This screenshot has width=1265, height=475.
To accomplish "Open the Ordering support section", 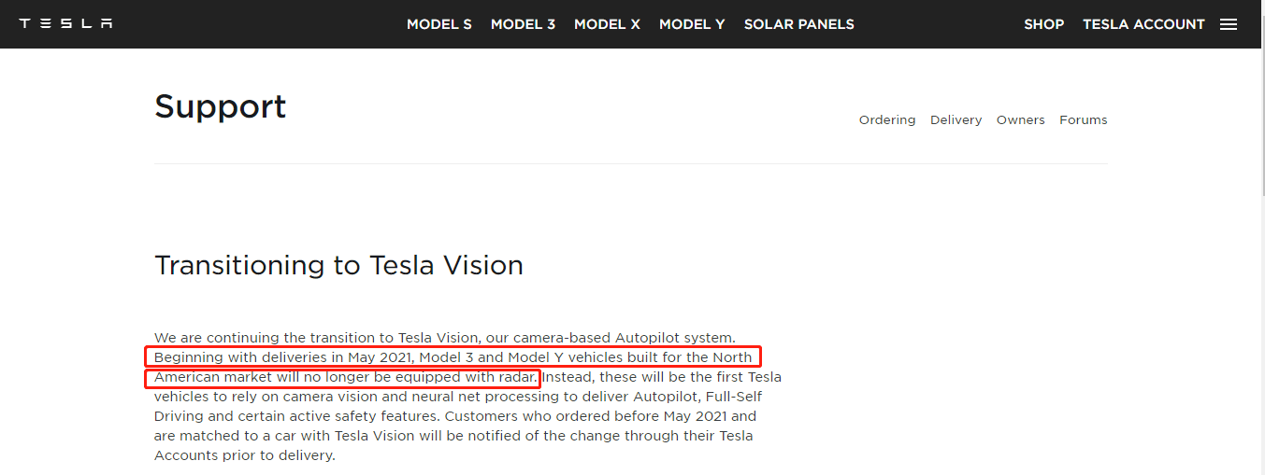I will [887, 119].
